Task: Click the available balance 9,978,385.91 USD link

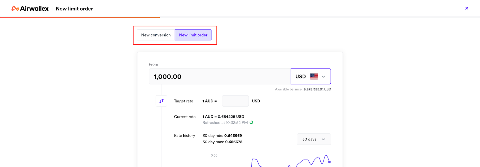Action: coord(317,89)
